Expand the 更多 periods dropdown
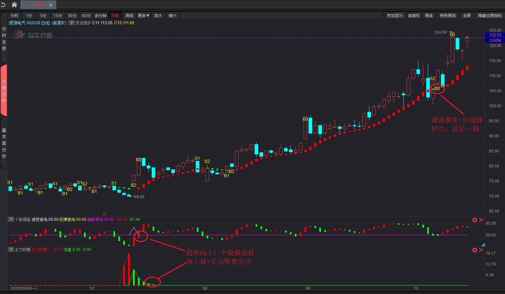The height and width of the screenshot is (294, 505). coord(143,16)
